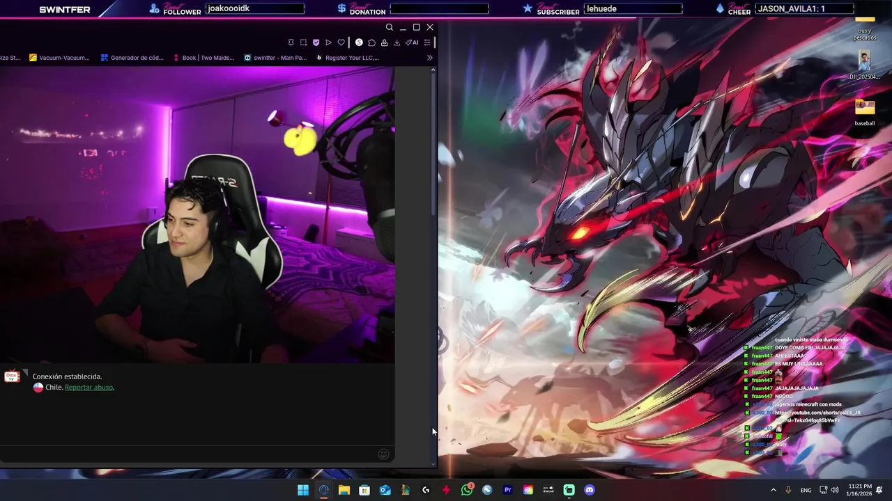Click the SWINTFER logo in overlay
Viewport: 892px width, 501px height.
click(x=65, y=10)
